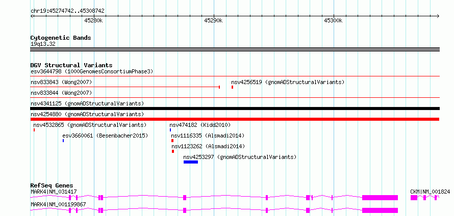The image size is (454, 216).
Task: Open the nsv1123262 (Alsmadi2014) label
Action: [208, 146]
